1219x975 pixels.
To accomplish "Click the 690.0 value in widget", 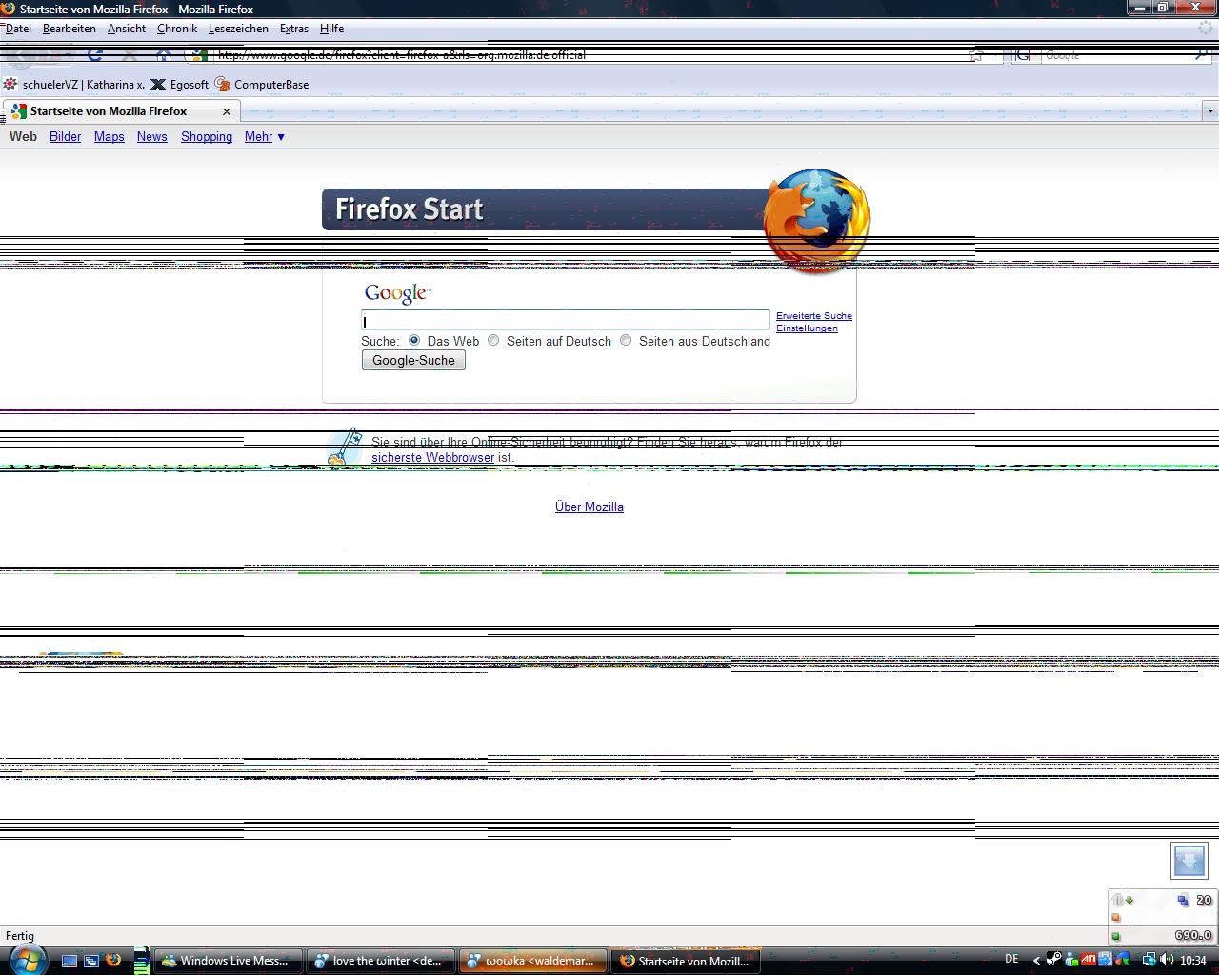I will [x=1193, y=936].
